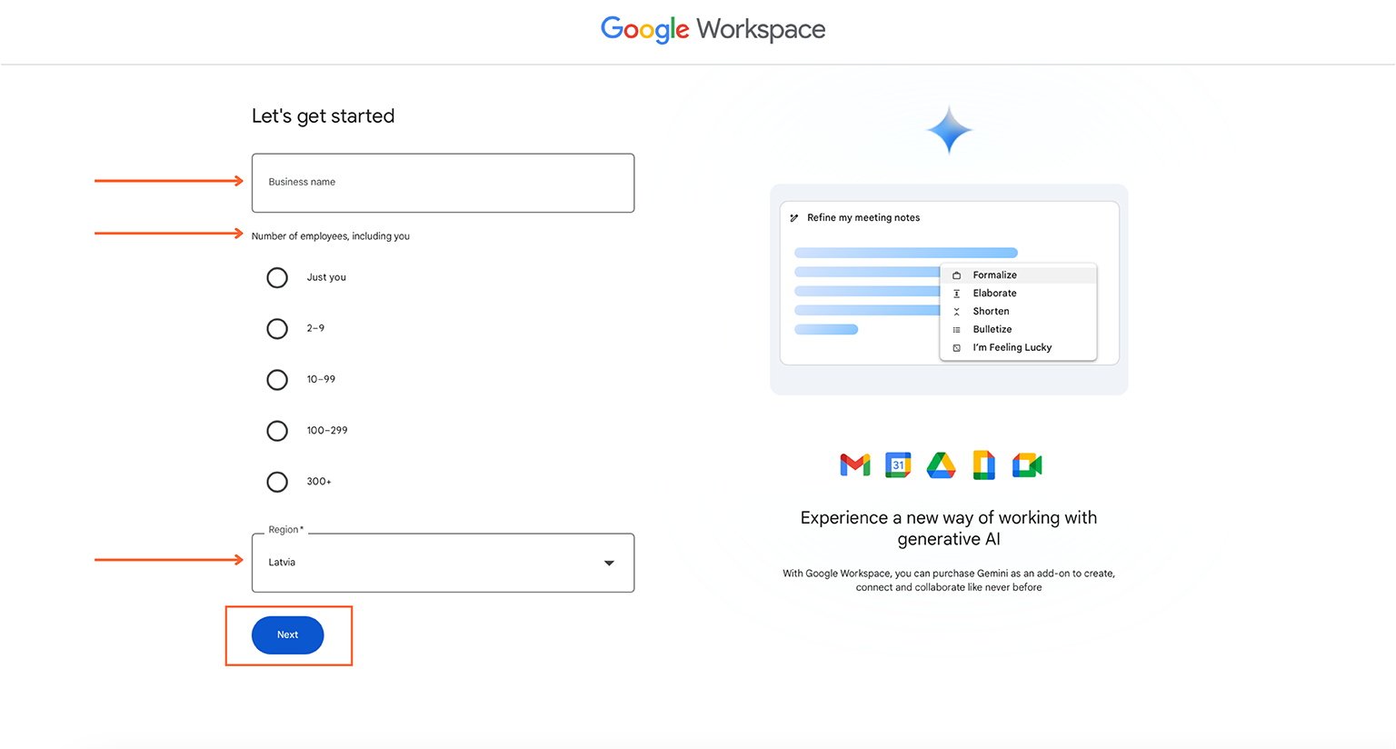Viewport: 1396px width, 749px height.
Task: Select the 100–299 employees radio button
Action: pos(277,430)
